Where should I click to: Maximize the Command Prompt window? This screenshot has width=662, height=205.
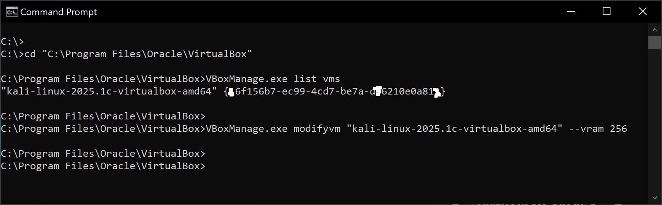click(x=607, y=12)
